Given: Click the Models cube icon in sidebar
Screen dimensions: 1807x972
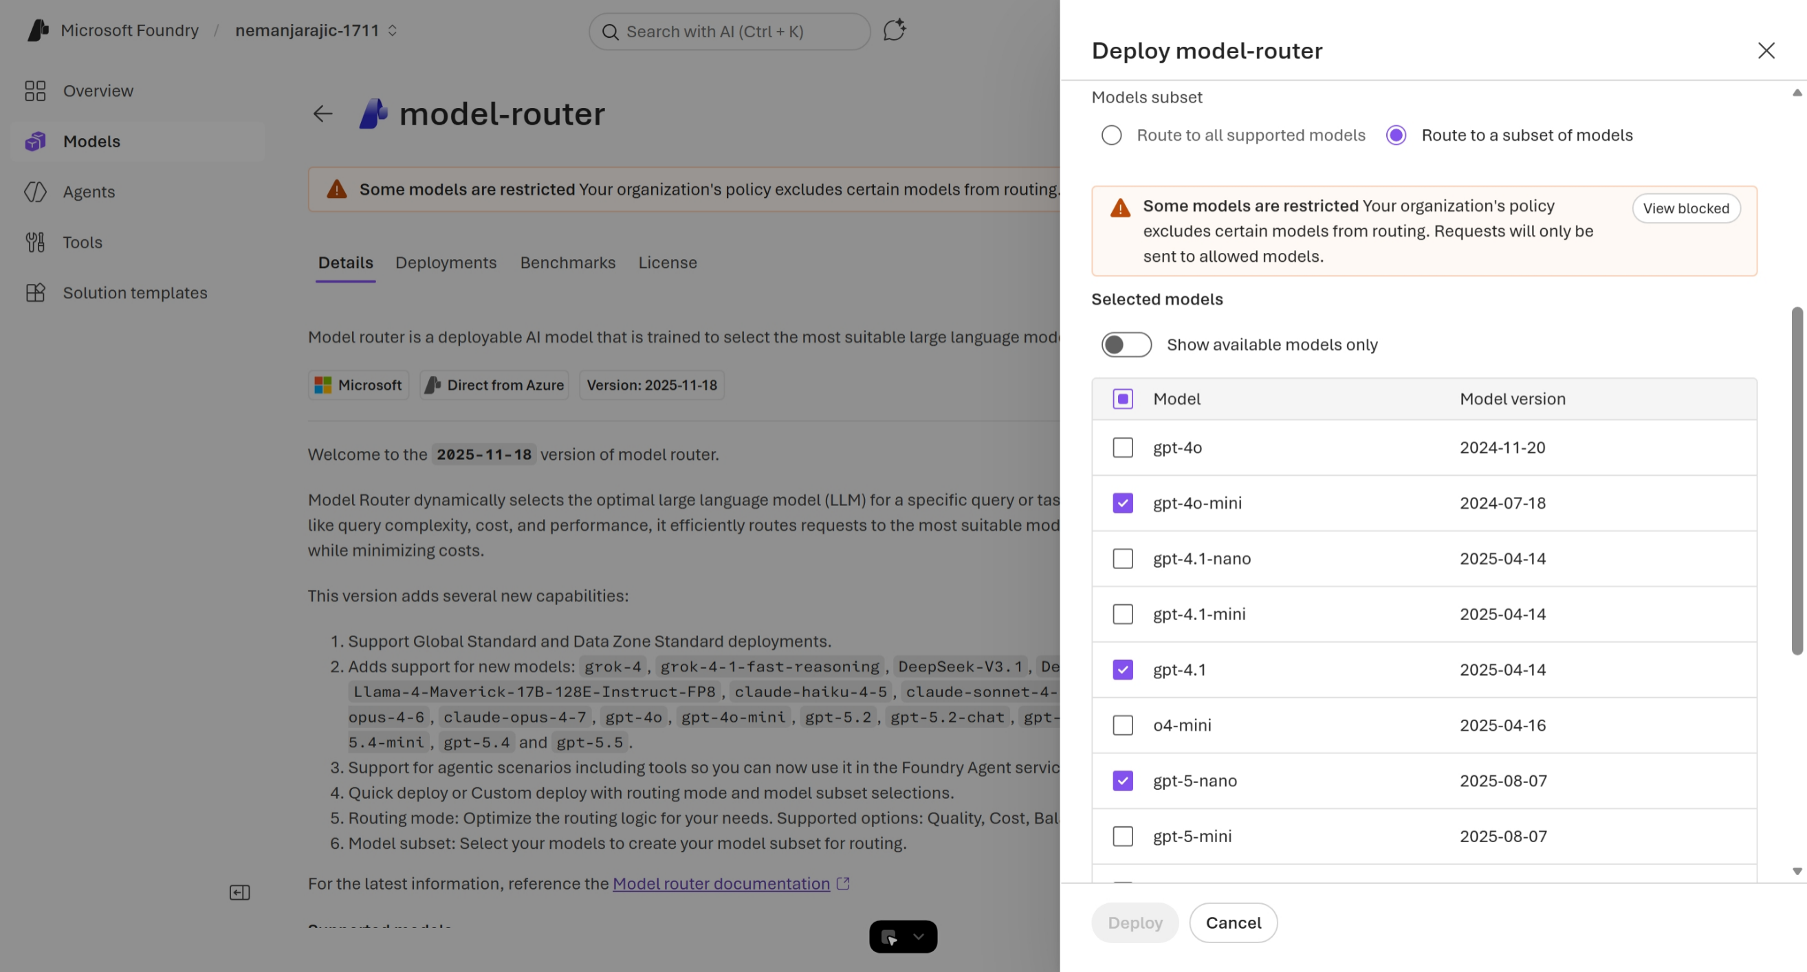Looking at the screenshot, I should pyautogui.click(x=35, y=141).
